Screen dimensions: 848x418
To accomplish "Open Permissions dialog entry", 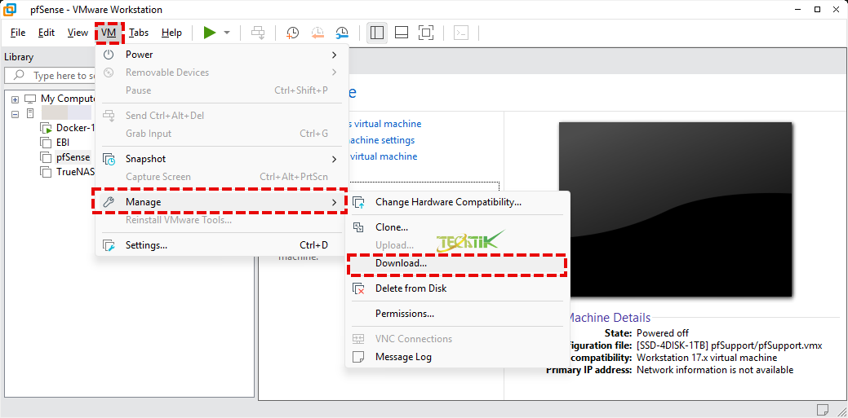I will 458,314.
